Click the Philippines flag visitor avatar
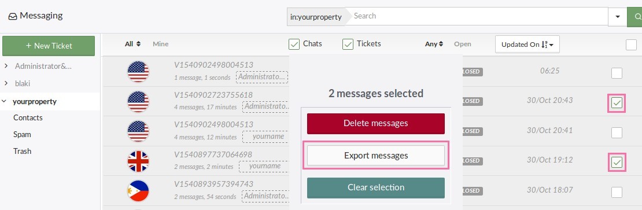This screenshot has height=210, width=642. click(x=138, y=191)
